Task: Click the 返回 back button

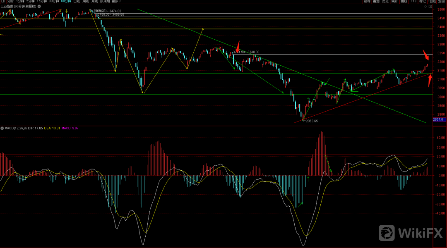Action: click(441, 2)
